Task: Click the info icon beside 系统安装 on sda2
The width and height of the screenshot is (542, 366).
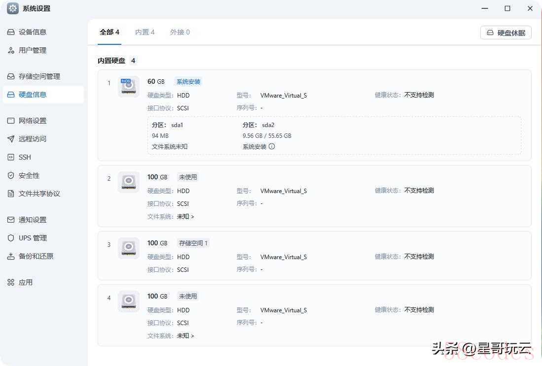Action: 272,146
